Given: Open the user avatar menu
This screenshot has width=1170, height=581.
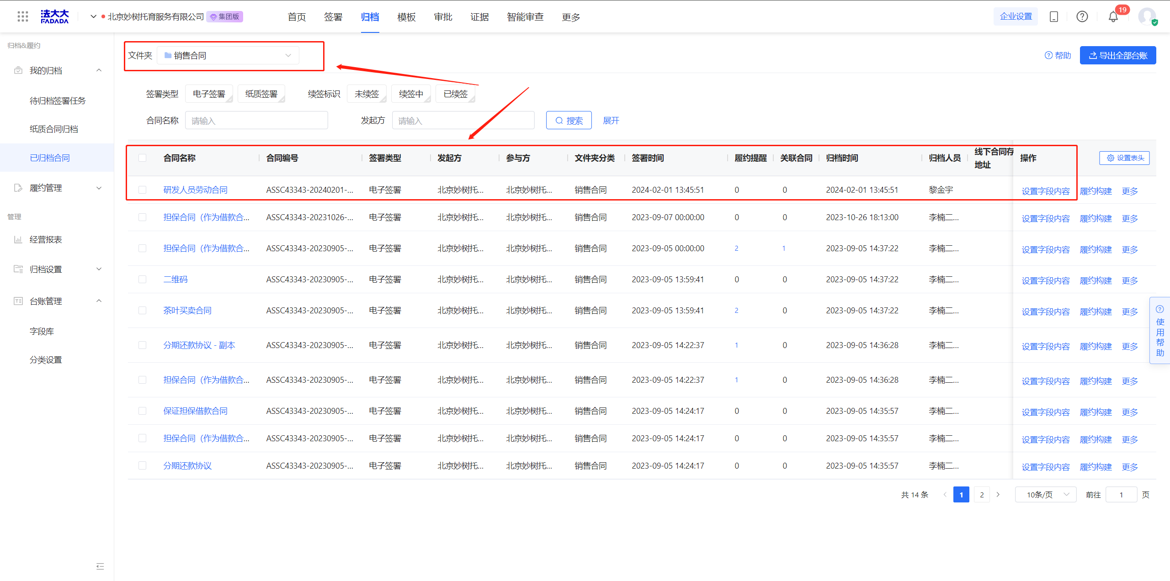Looking at the screenshot, I should (x=1147, y=17).
